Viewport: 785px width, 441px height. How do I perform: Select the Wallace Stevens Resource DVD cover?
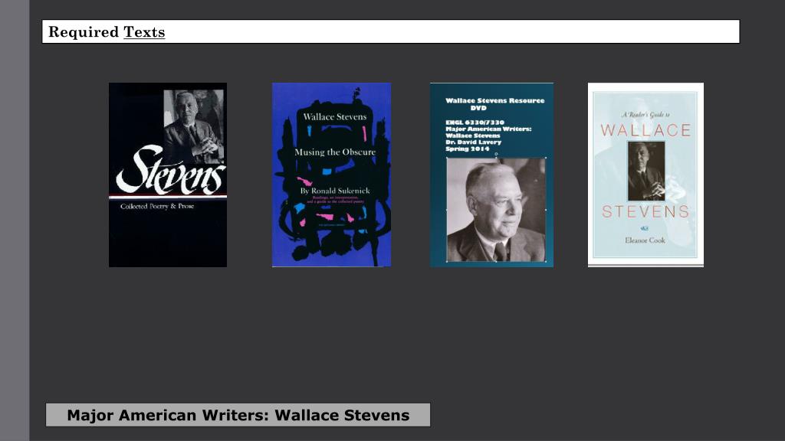click(491, 175)
